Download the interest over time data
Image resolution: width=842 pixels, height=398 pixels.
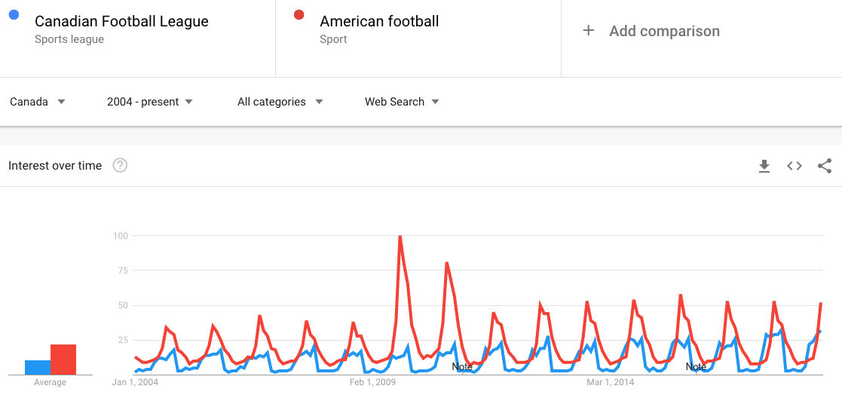764,166
